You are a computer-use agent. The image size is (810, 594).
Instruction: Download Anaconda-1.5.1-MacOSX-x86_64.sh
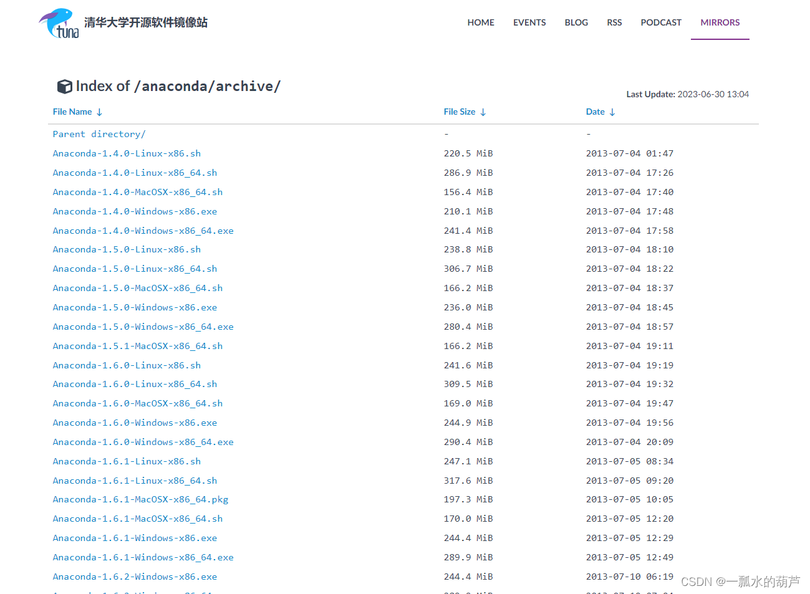[137, 345]
